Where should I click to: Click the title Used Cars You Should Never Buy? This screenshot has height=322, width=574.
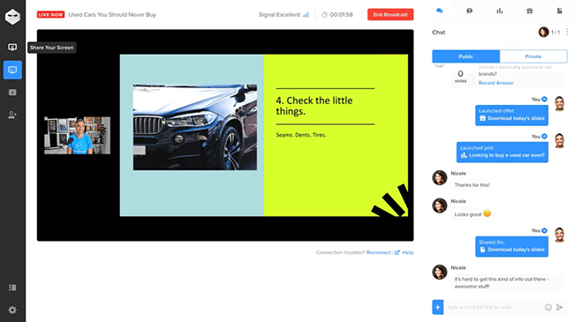pyautogui.click(x=112, y=15)
